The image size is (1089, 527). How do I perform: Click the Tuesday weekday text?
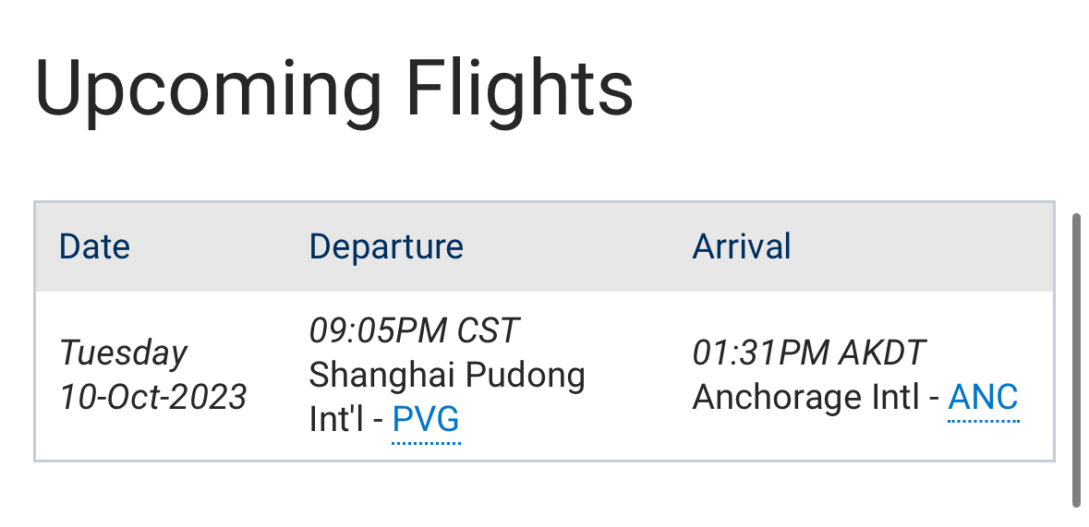click(124, 353)
